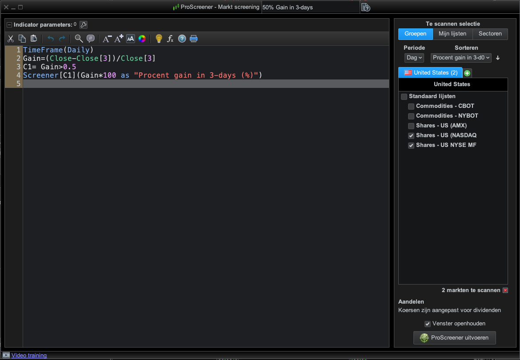Open the color wheel picker

(x=142, y=39)
